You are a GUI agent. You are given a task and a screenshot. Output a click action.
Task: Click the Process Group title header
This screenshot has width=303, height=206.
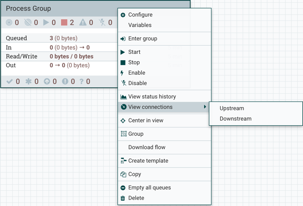pyautogui.click(x=29, y=8)
